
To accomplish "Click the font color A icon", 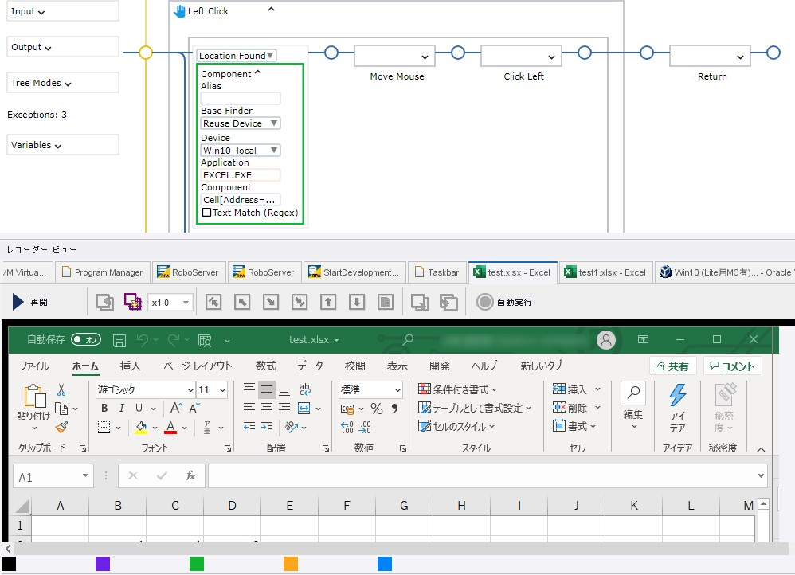I will click(x=170, y=428).
